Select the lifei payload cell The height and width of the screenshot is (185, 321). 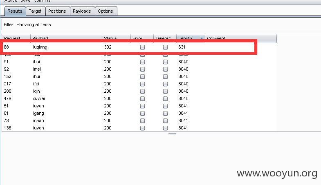(x=36, y=84)
